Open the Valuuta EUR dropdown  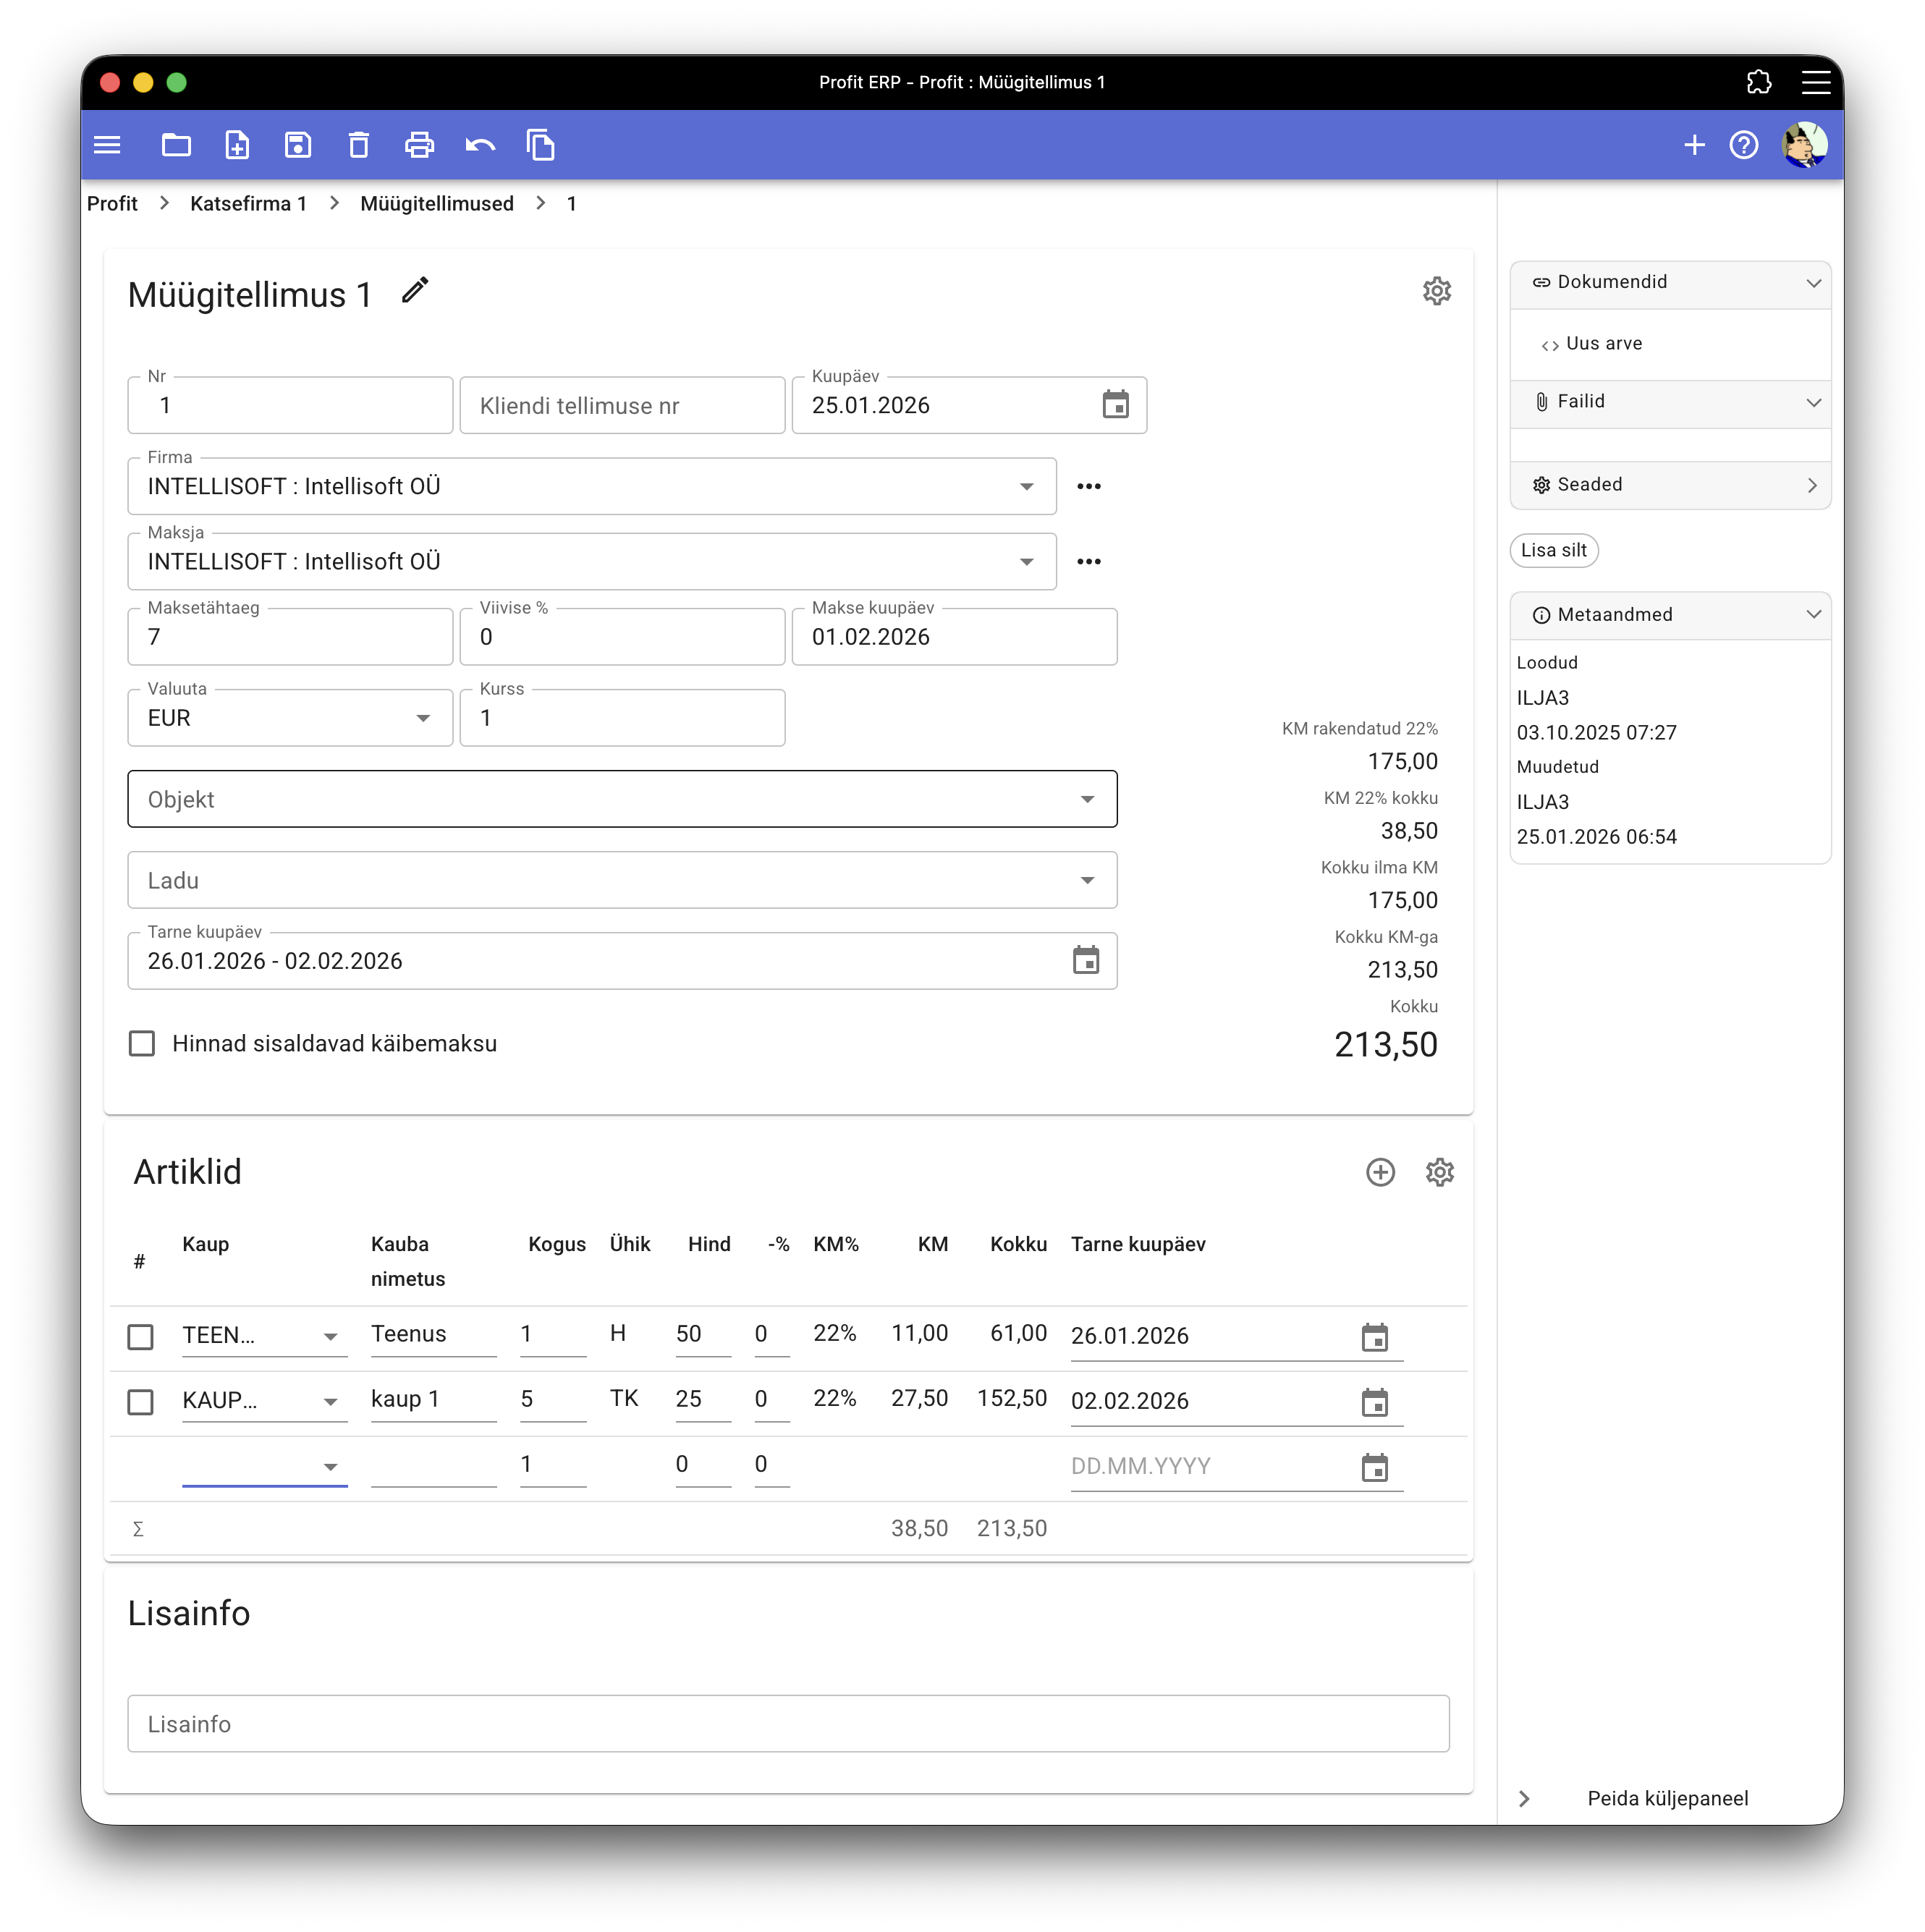290,718
